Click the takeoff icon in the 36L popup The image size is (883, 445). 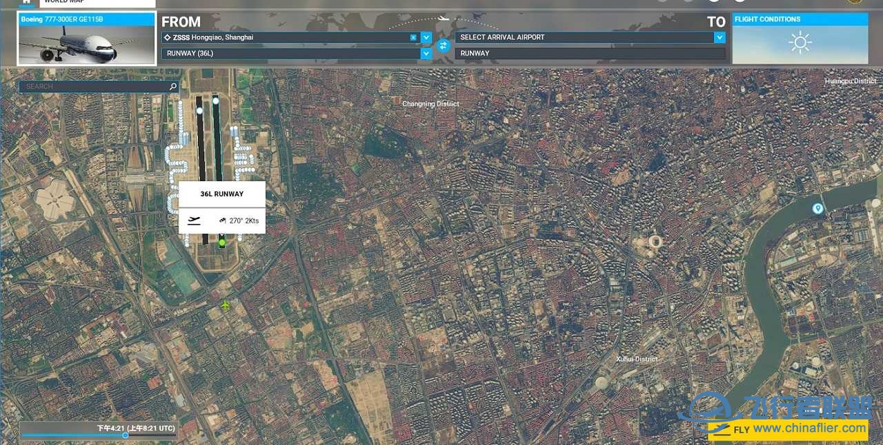click(x=194, y=220)
